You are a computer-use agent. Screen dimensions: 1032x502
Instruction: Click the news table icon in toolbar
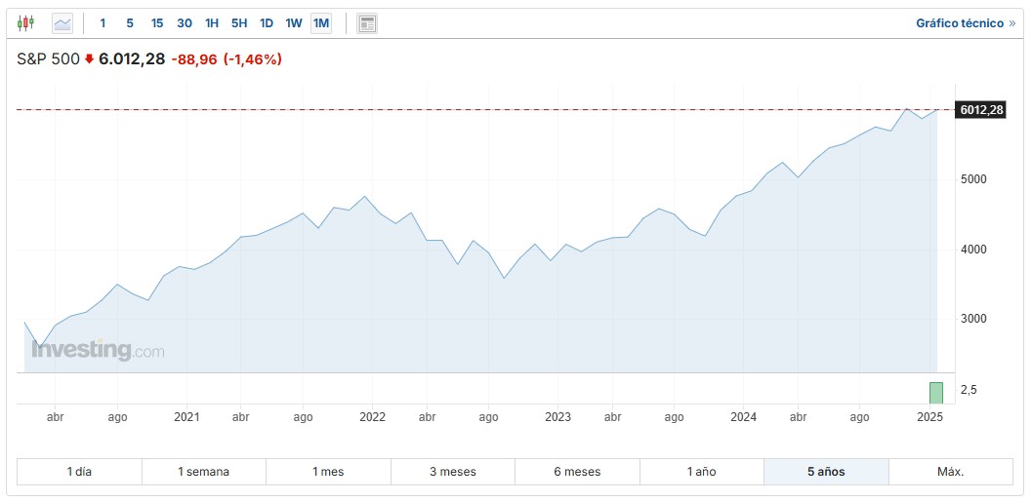(367, 23)
